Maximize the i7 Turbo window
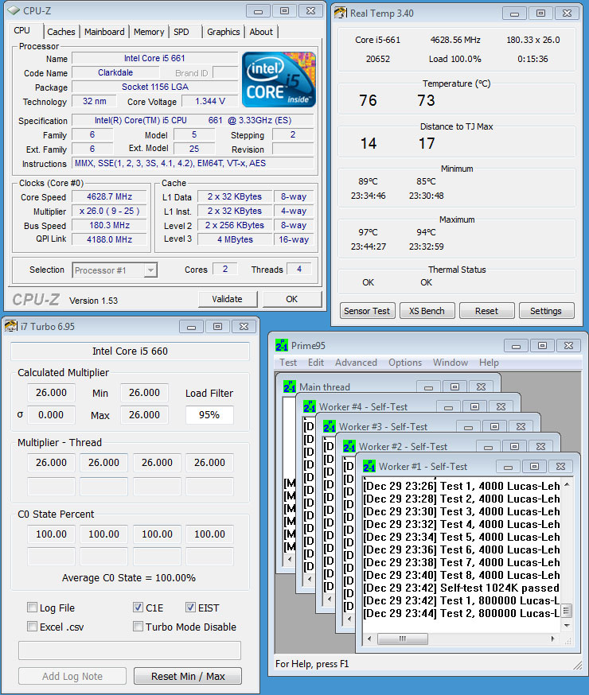 pos(217,327)
